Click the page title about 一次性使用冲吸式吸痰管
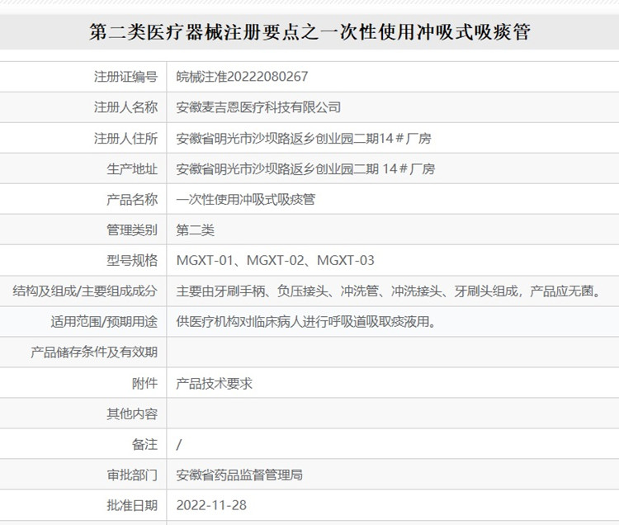Screen dimensions: 619x525 point(309,32)
